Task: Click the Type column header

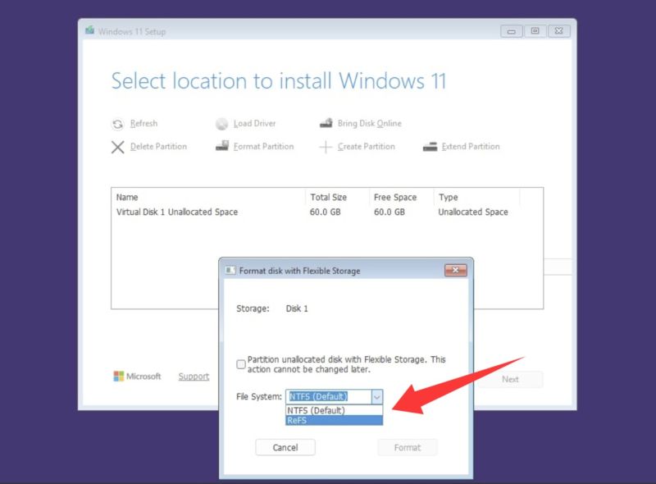Action: click(x=448, y=197)
